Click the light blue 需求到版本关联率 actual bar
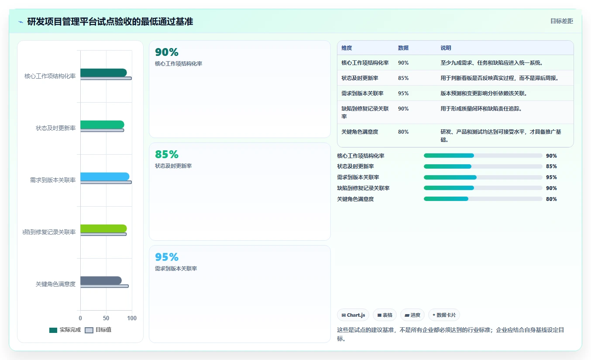Viewport: 591px width, 360px height. 105,177
